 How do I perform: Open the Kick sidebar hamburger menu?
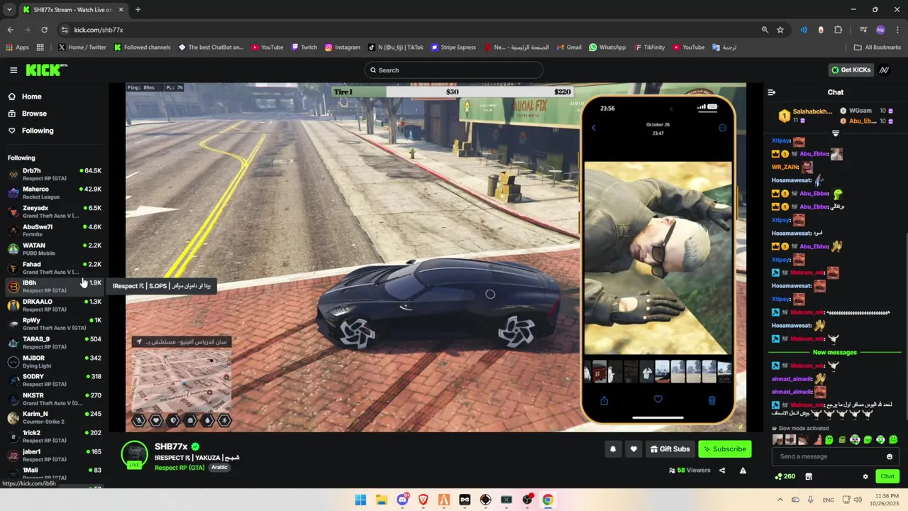click(13, 70)
